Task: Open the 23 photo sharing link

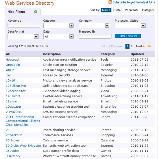Action: tap(8, 130)
